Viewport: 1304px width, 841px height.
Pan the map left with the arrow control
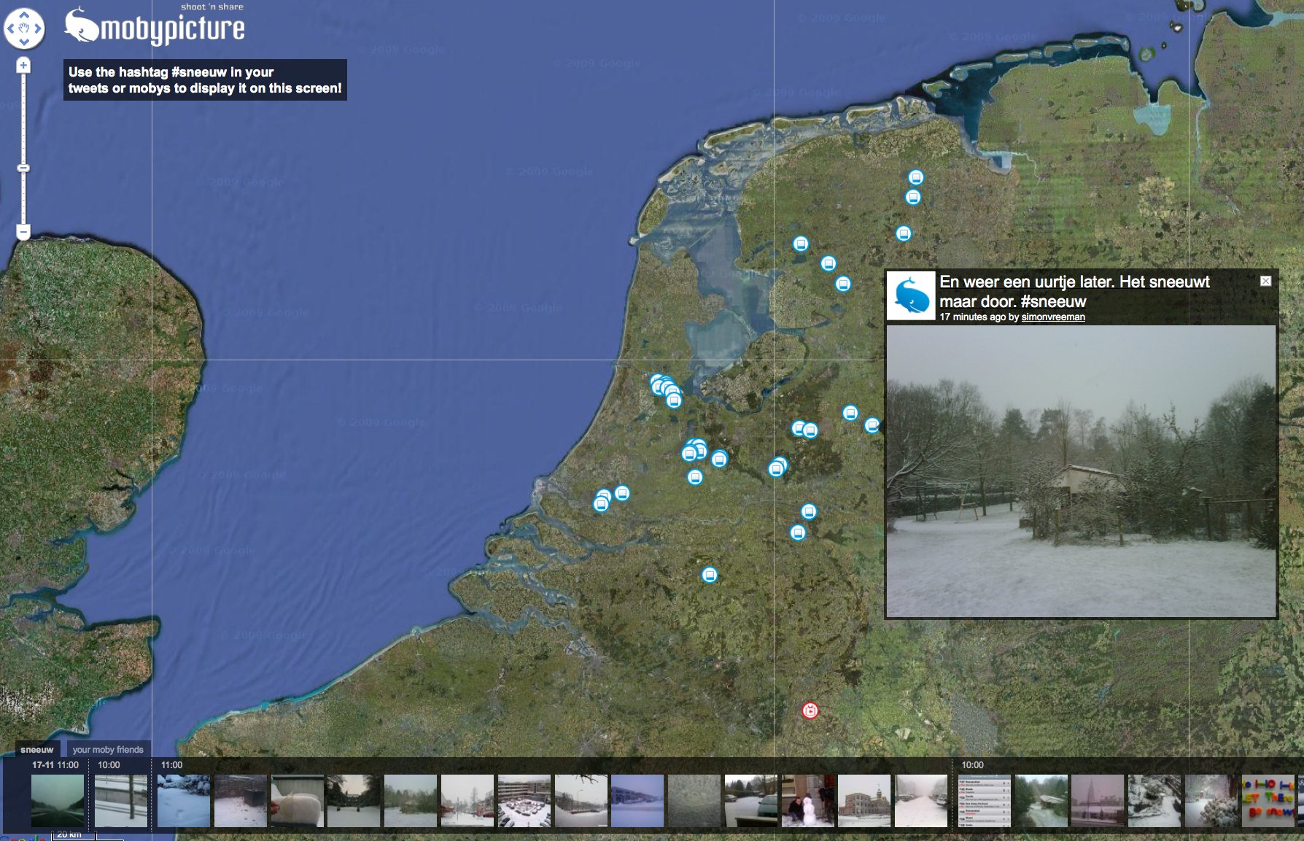click(x=10, y=28)
